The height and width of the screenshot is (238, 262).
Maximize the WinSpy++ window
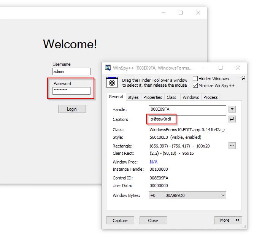pyautogui.click(x=221, y=68)
